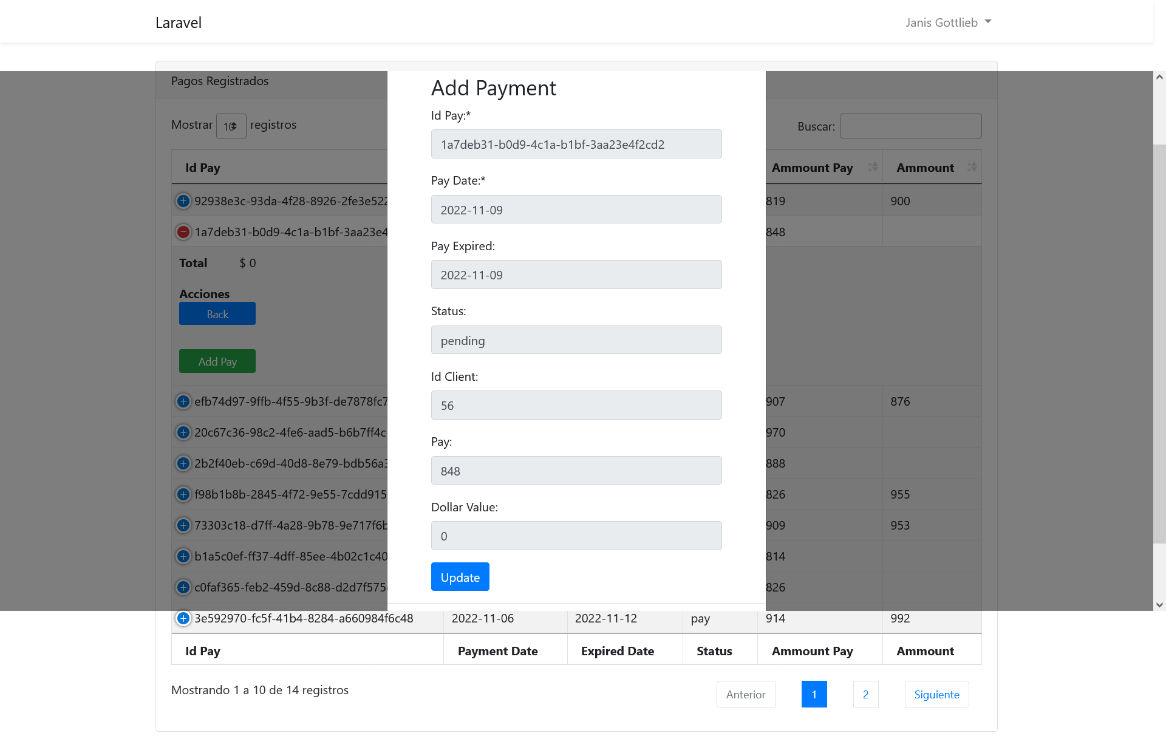Screen dimensions: 1166x750
Task: Sort table by Ammount column
Action: click(925, 168)
